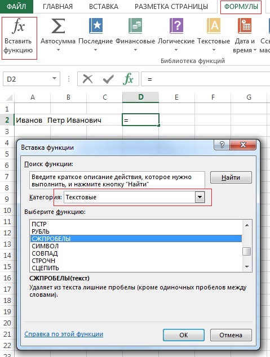Confirm formula entry with the checkmark icon
Viewport: 270px width, 357px height.
(x=108, y=79)
